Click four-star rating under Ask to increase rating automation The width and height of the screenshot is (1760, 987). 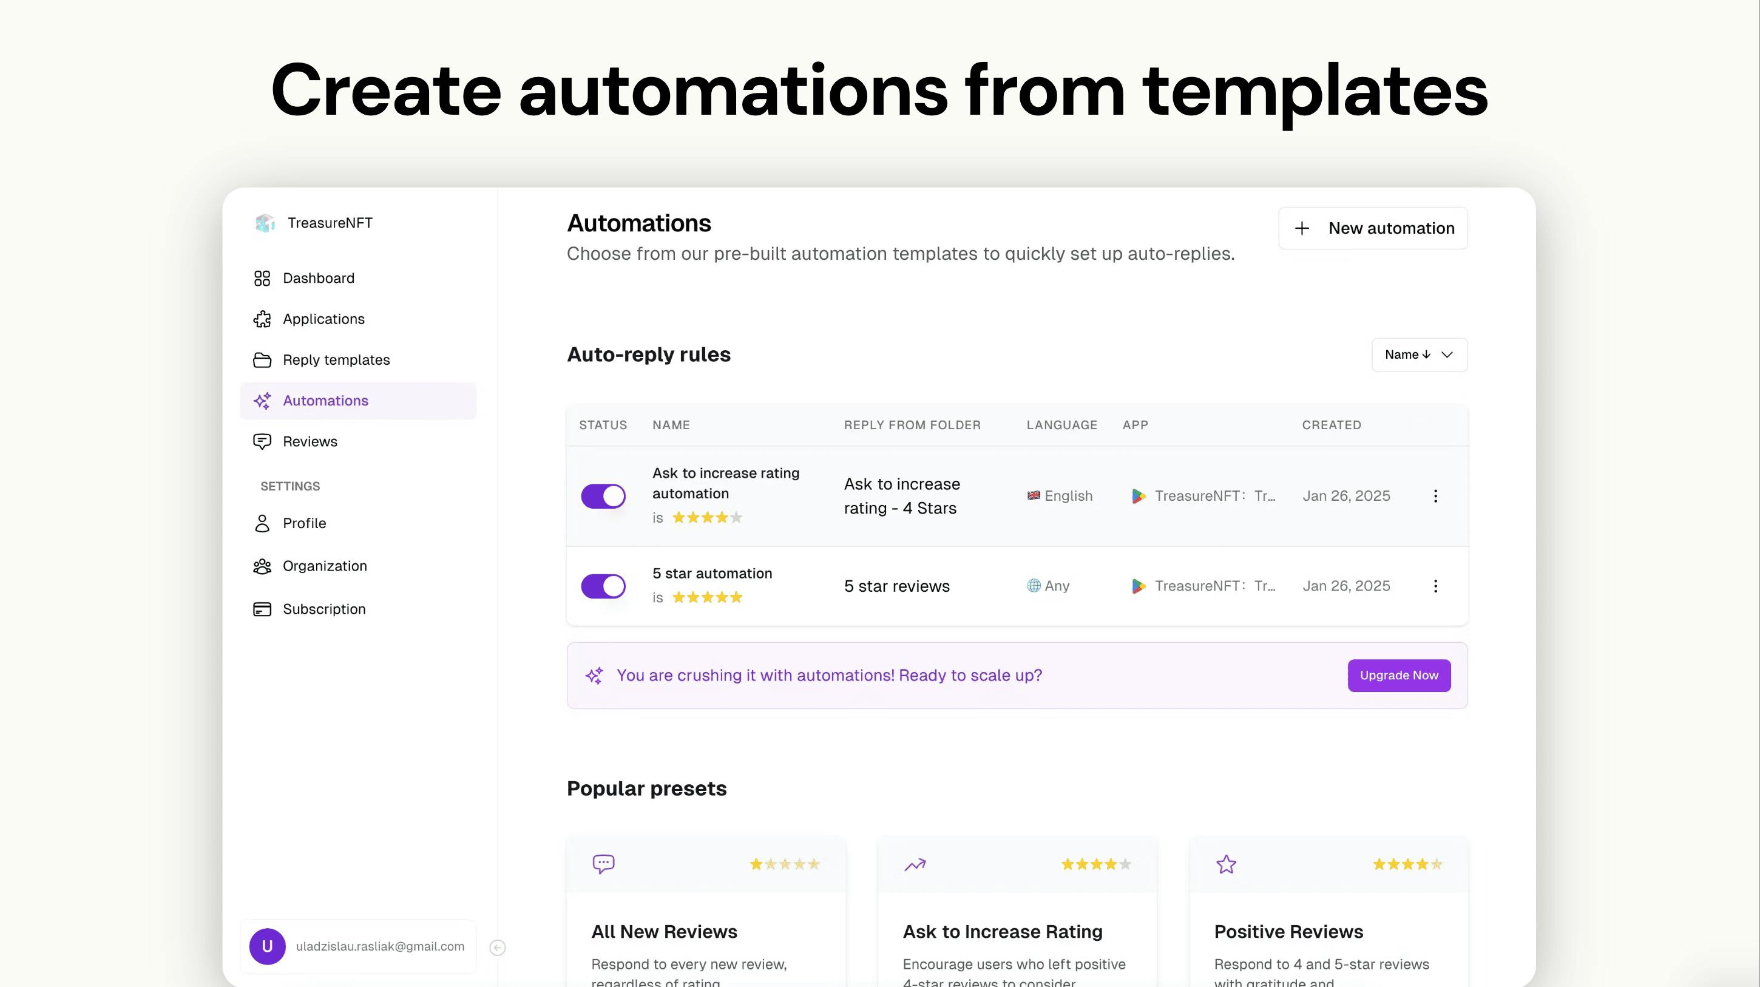707,518
